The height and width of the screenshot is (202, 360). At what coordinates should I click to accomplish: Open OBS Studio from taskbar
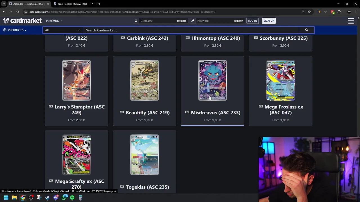(31, 198)
